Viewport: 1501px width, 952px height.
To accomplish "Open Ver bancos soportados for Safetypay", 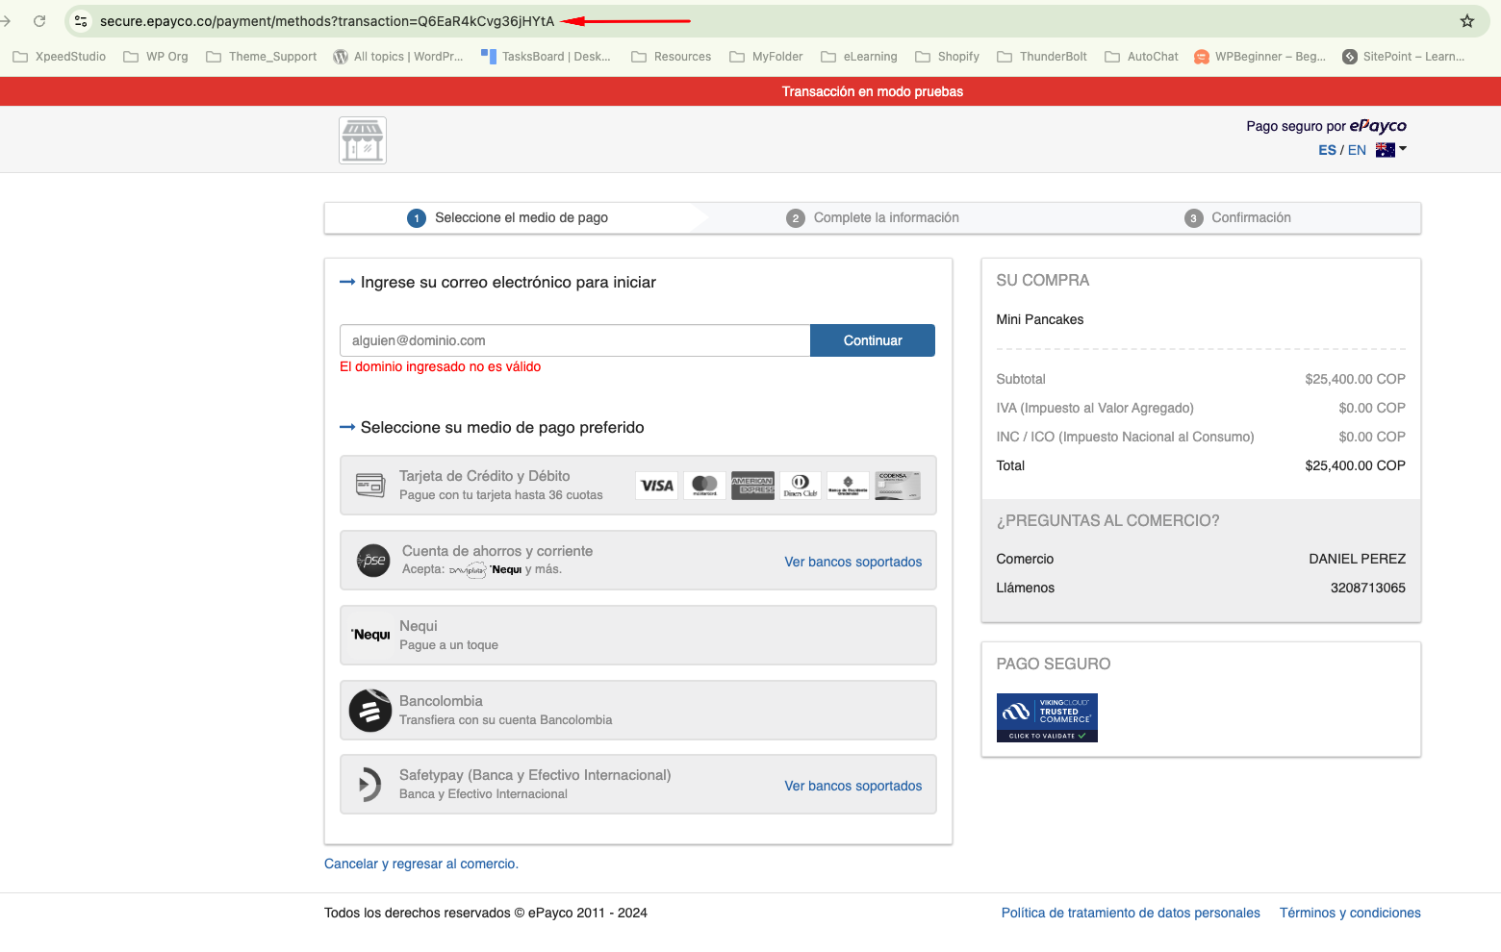I will [x=852, y=786].
